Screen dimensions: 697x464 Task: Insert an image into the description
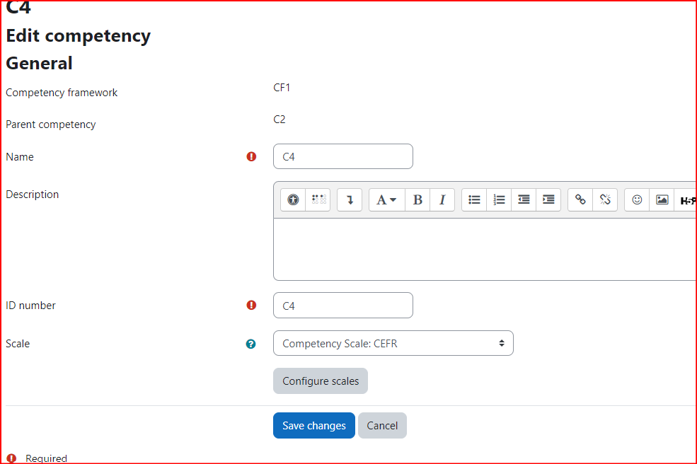coord(662,200)
